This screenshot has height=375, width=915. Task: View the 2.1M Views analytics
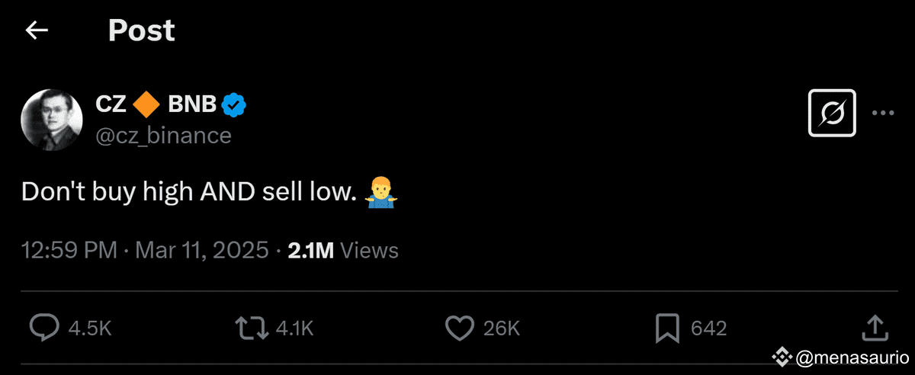(342, 249)
